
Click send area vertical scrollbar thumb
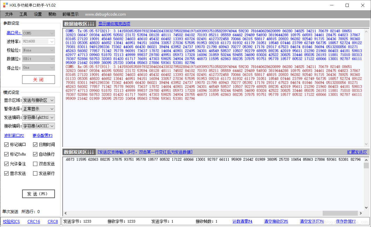(366, 166)
